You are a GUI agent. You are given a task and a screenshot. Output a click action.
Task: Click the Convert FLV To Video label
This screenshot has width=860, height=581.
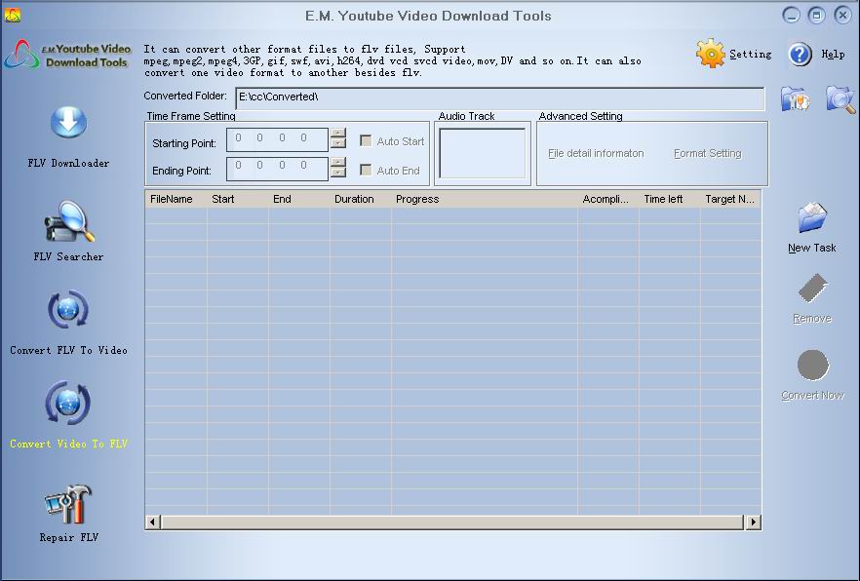68,350
